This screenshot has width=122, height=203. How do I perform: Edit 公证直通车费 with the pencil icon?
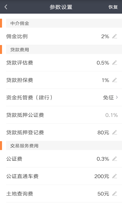(115, 176)
